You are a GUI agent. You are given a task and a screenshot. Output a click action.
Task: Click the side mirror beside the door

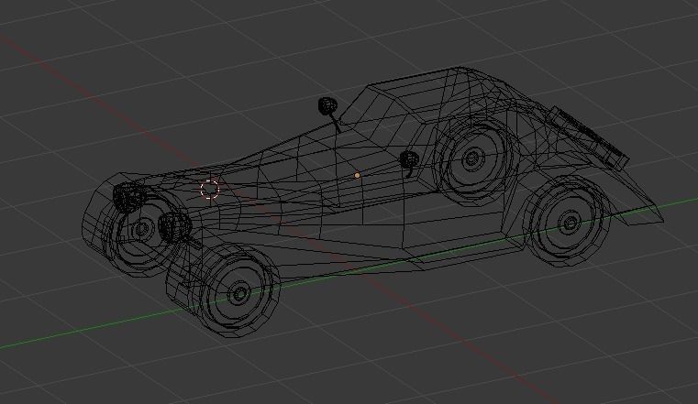pyautogui.click(x=410, y=159)
